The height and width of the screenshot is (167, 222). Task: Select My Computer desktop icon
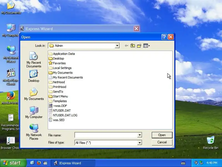pos(10,30)
